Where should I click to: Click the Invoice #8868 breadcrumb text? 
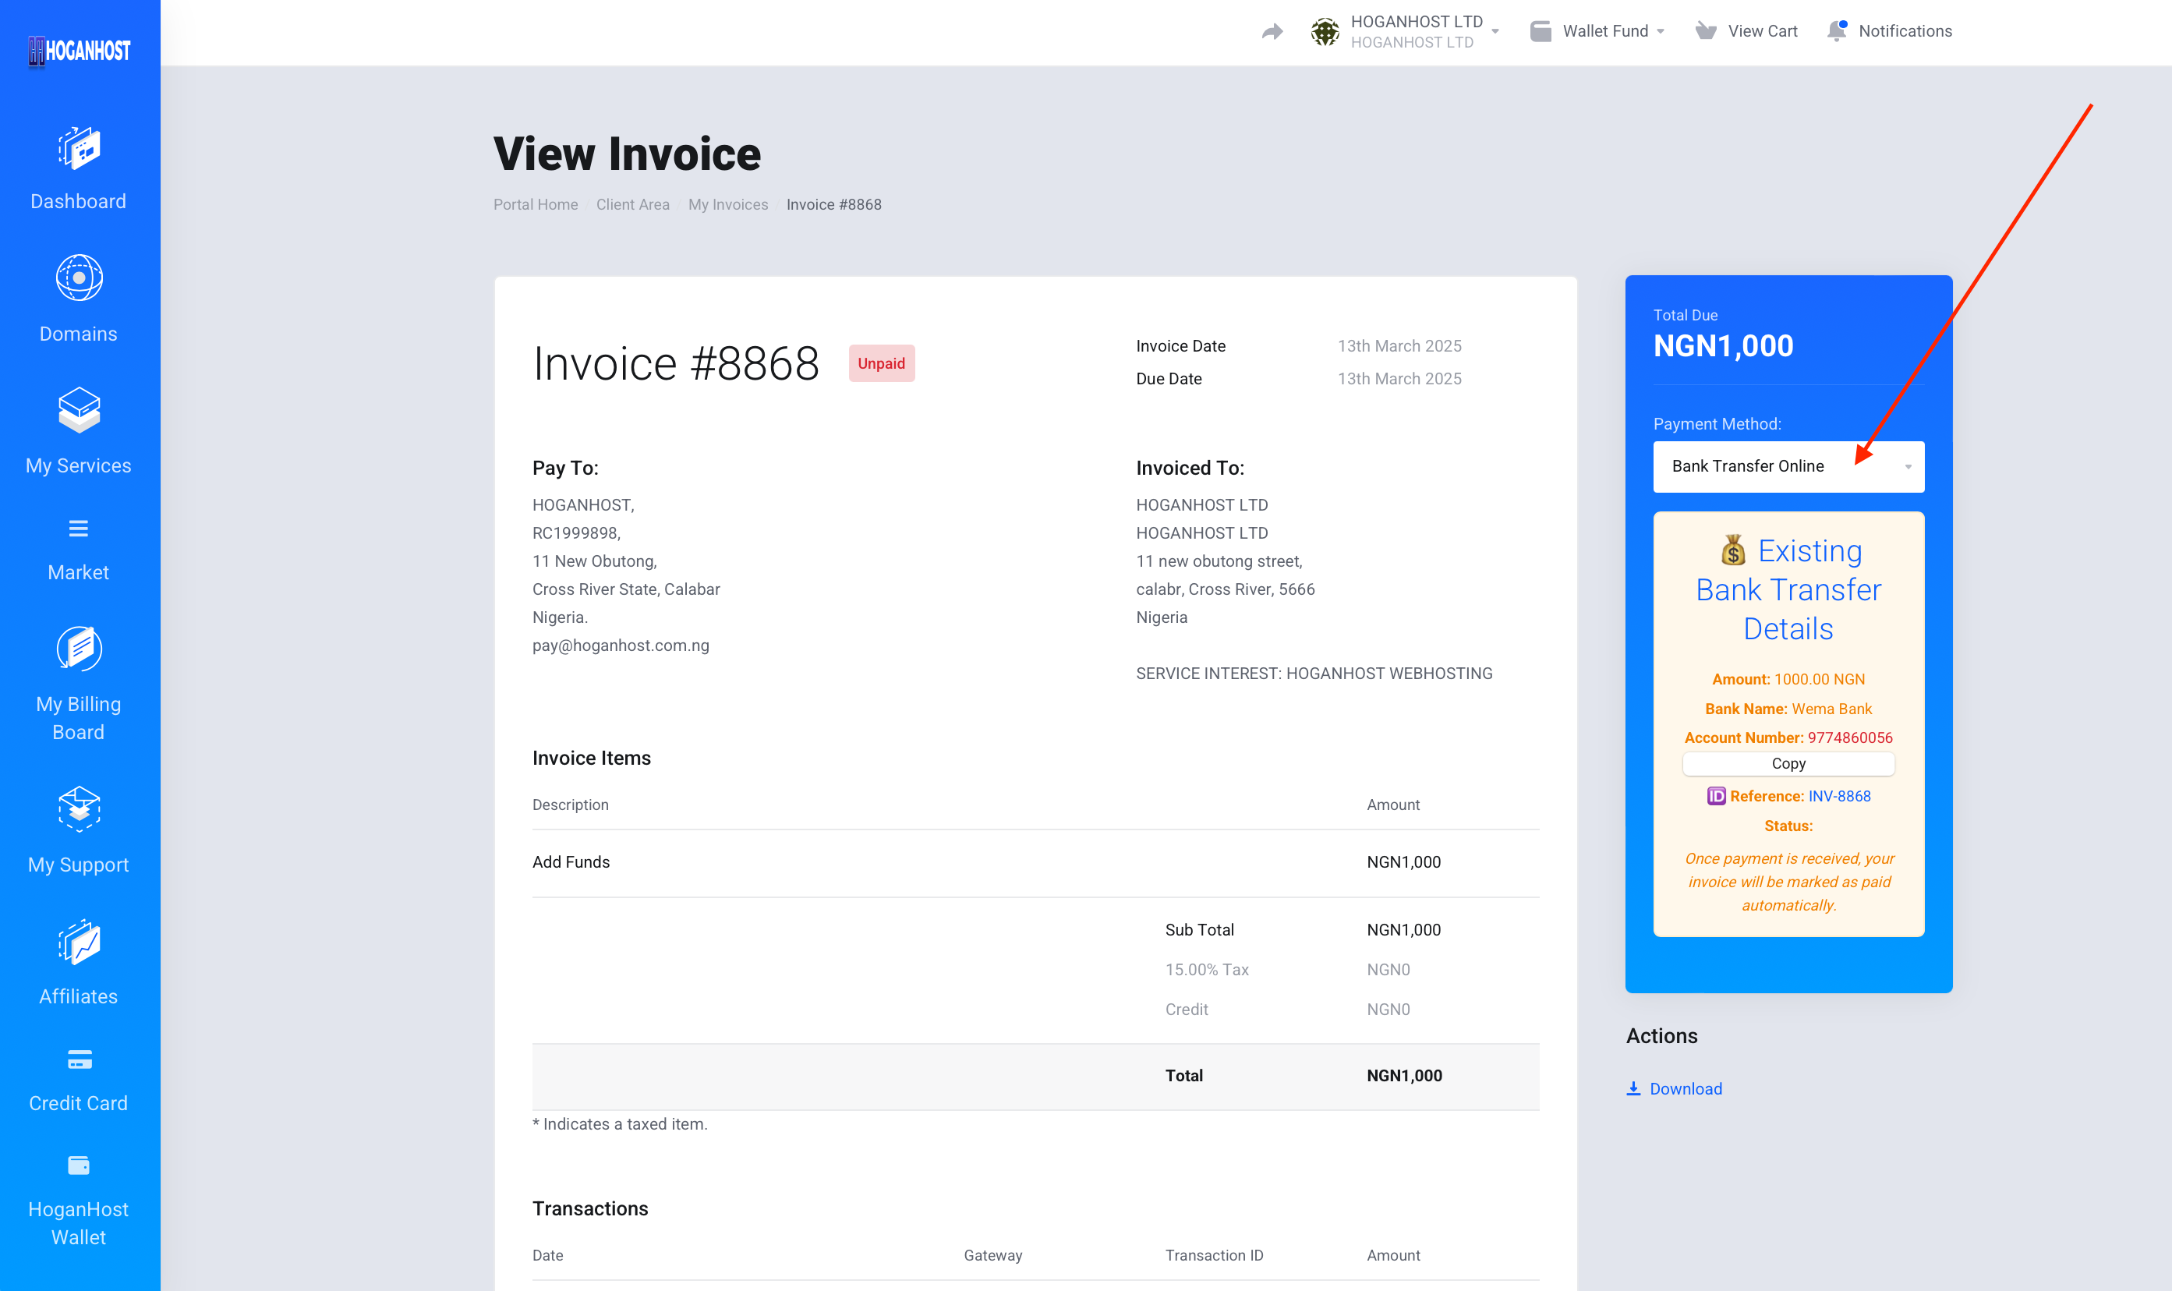833,204
